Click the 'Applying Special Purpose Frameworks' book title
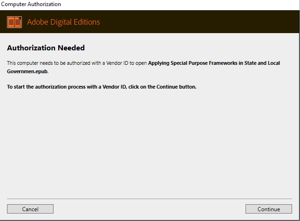 [192, 63]
